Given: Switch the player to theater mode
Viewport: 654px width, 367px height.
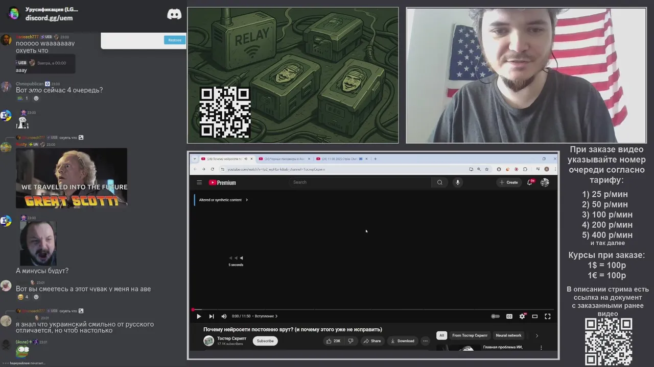Looking at the screenshot, I should (535, 317).
